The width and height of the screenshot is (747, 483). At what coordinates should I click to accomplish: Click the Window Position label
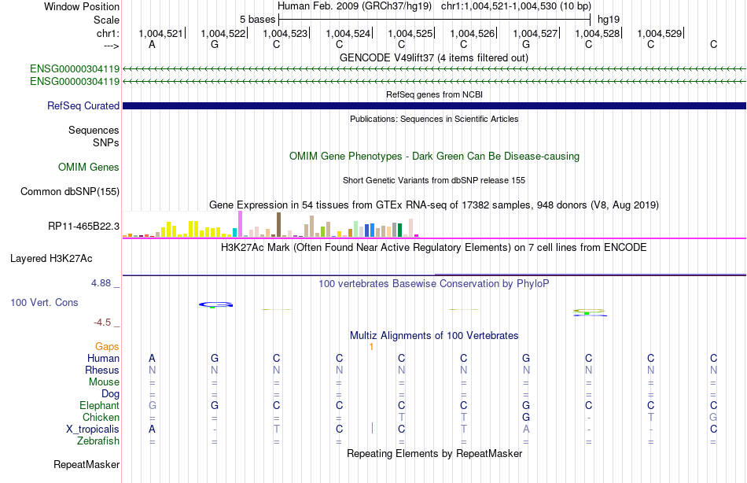(82, 6)
